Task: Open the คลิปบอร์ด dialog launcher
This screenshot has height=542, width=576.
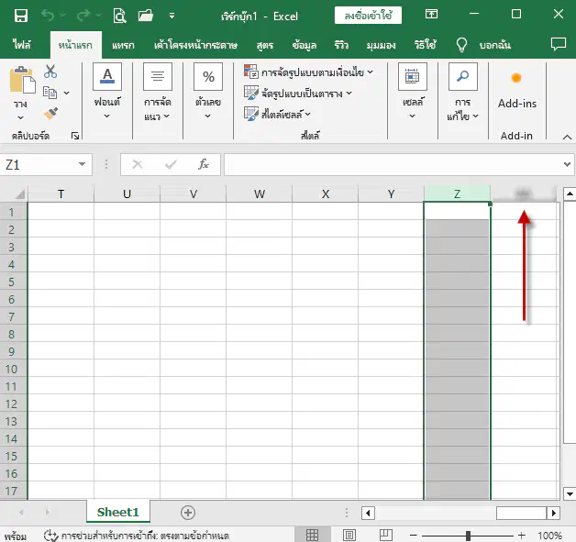Action: click(75, 137)
